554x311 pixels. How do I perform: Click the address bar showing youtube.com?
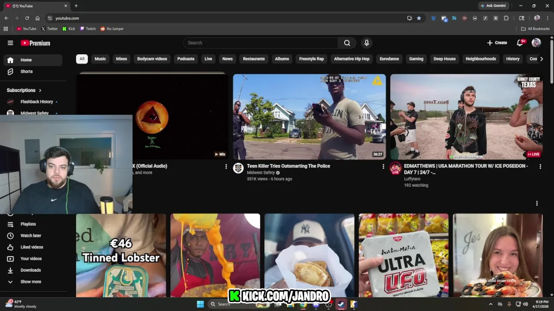click(x=225, y=18)
